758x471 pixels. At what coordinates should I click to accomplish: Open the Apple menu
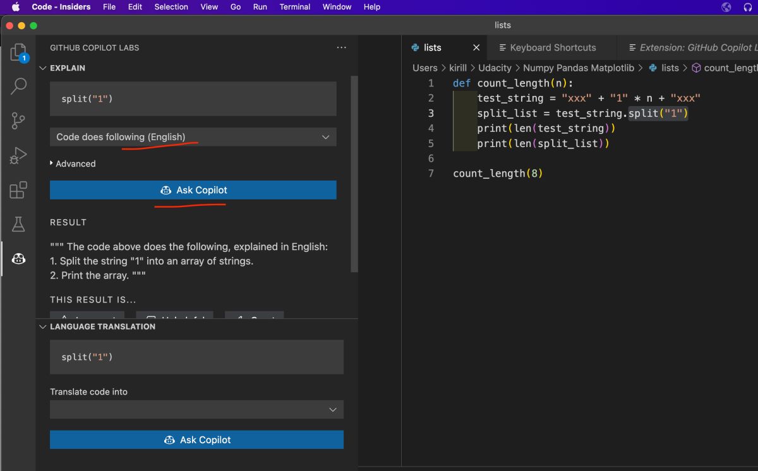pos(15,7)
